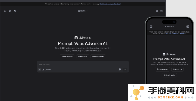Screen dimensions: 196x101
Task: Click the plus attachment button in prompt box
Action: pyautogui.click(x=40, y=70)
